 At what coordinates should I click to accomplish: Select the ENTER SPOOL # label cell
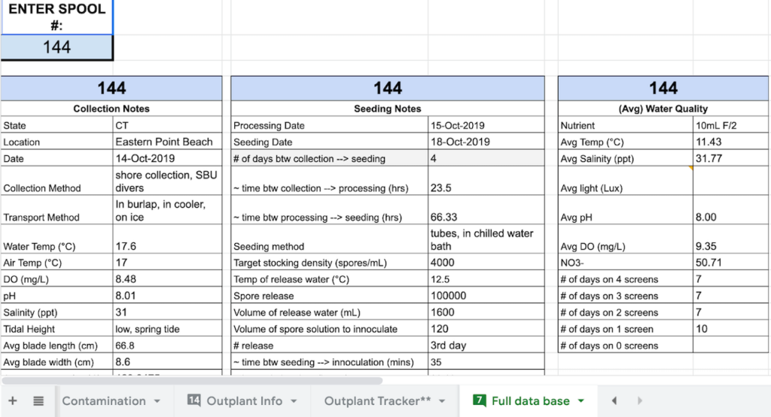56,17
